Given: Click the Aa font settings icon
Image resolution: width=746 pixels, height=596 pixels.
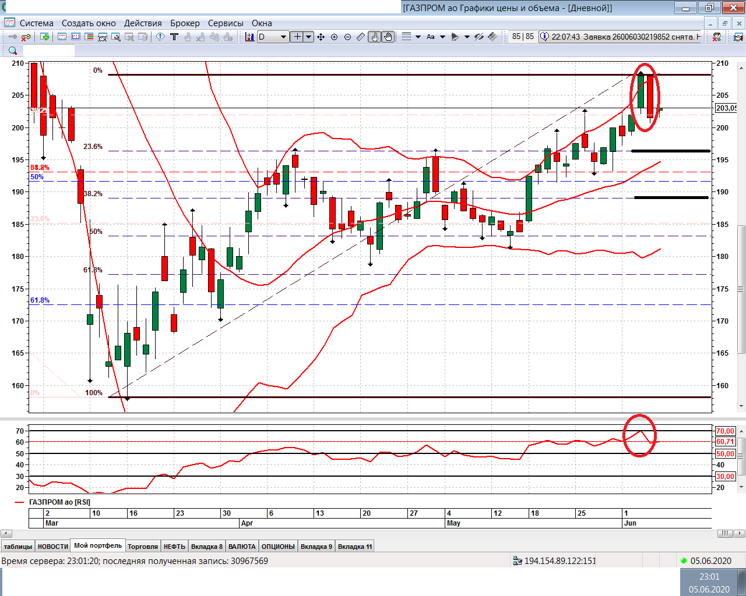Looking at the screenshot, I should coord(431,37).
